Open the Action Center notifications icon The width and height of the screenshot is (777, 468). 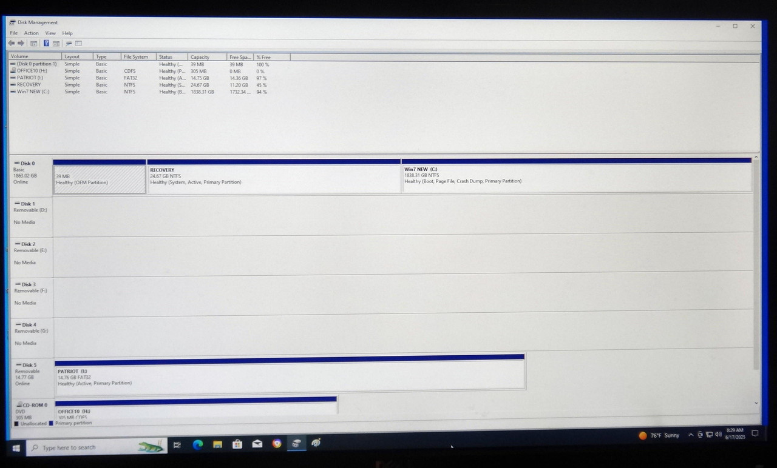(x=755, y=433)
